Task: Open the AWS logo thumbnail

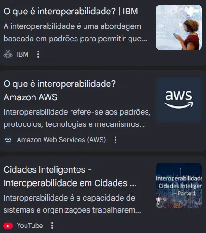Action: point(179,100)
